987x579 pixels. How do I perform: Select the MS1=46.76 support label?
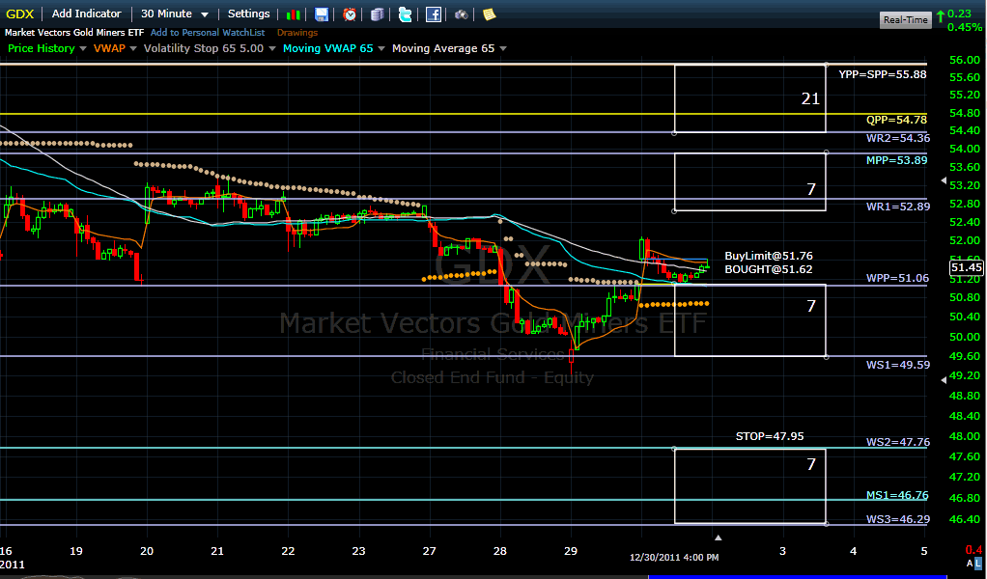coord(897,495)
